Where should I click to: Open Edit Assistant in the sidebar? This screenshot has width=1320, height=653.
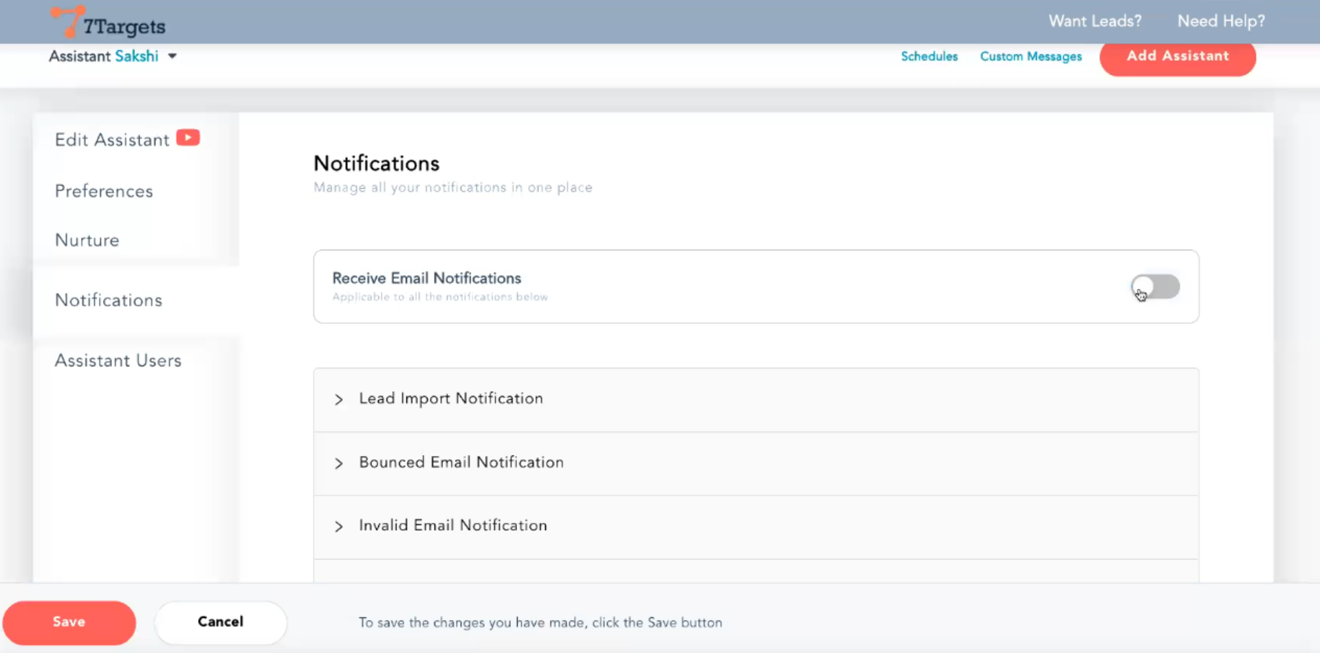point(111,140)
